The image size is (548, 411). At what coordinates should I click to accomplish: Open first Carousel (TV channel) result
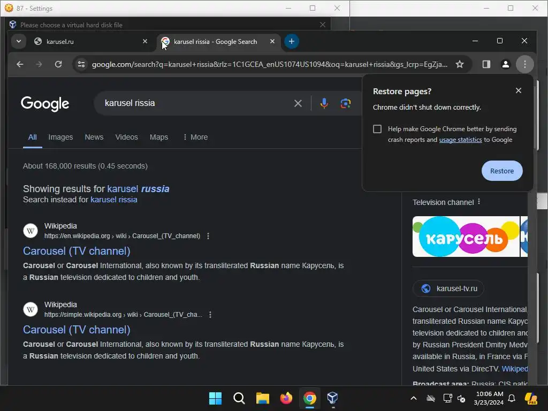click(x=77, y=251)
